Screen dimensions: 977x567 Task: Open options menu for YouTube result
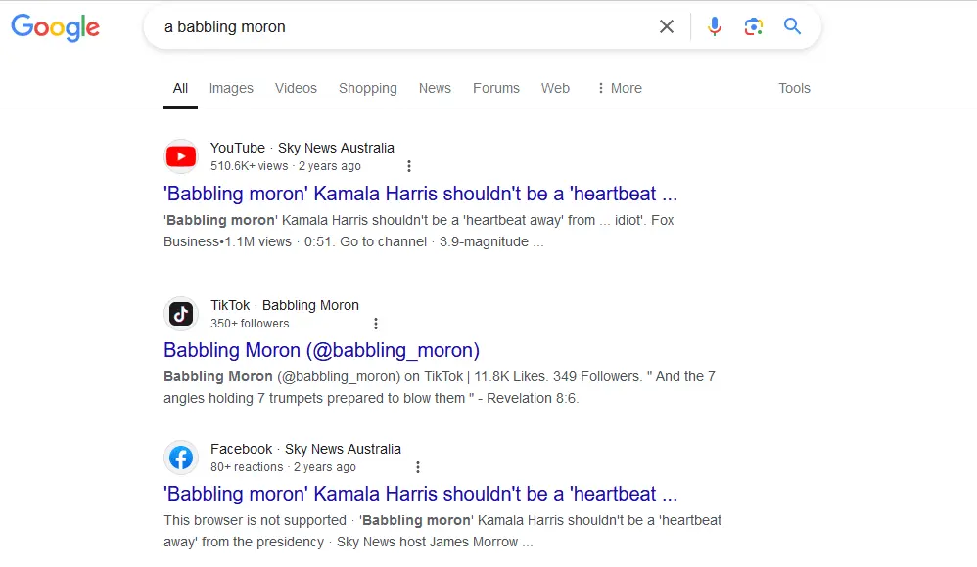[x=409, y=166]
